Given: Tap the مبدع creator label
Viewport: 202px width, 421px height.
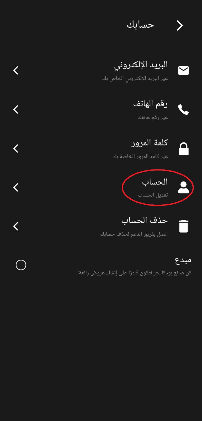Looking at the screenshot, I should click(x=183, y=260).
